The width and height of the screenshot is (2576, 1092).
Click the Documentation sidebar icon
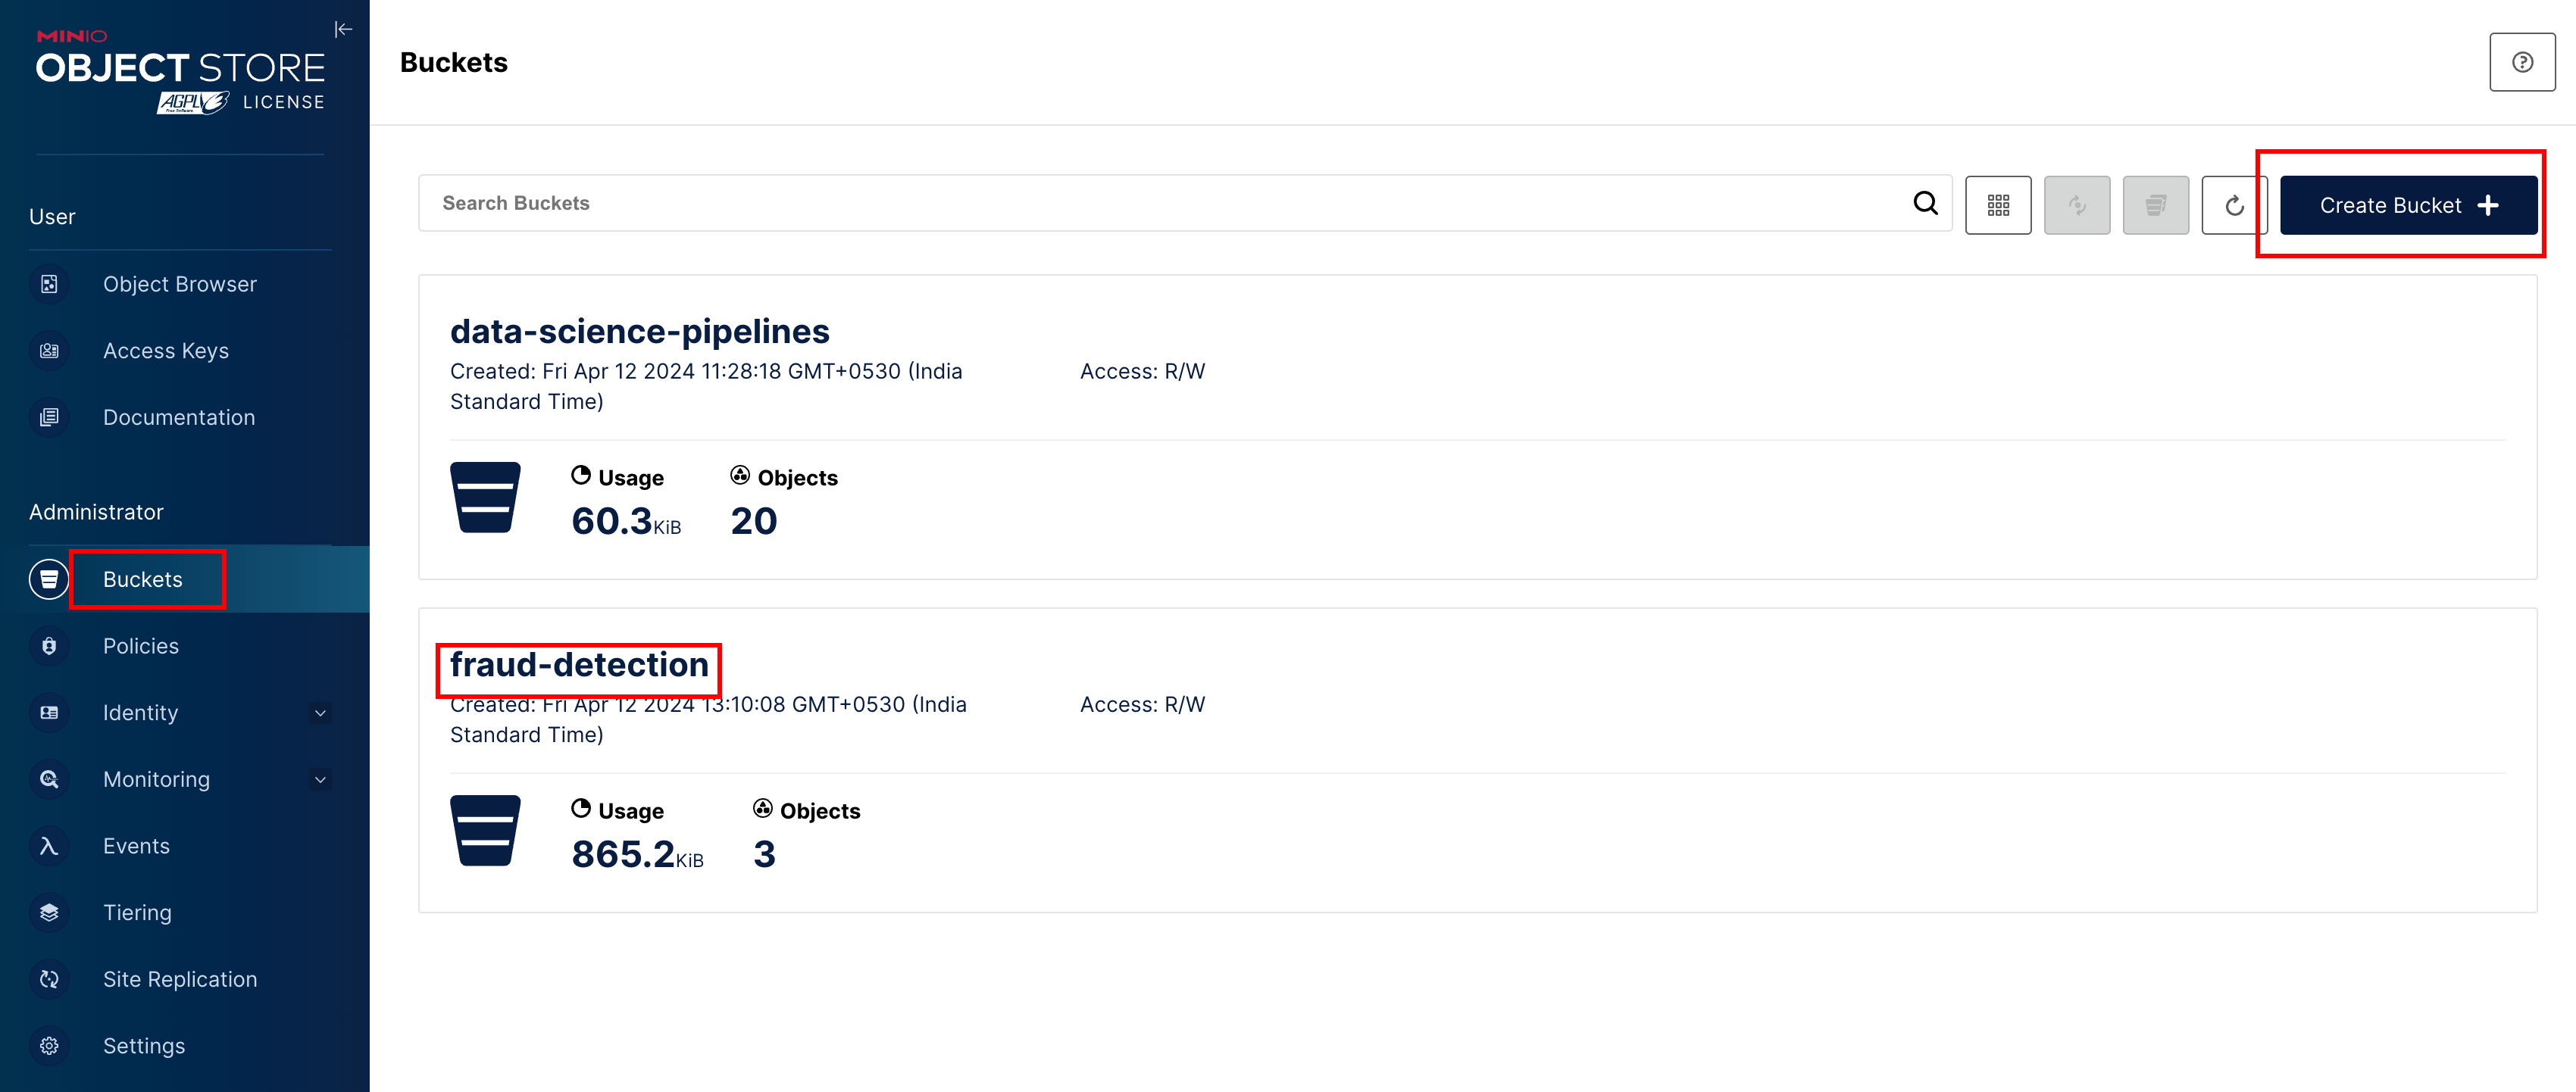click(49, 417)
